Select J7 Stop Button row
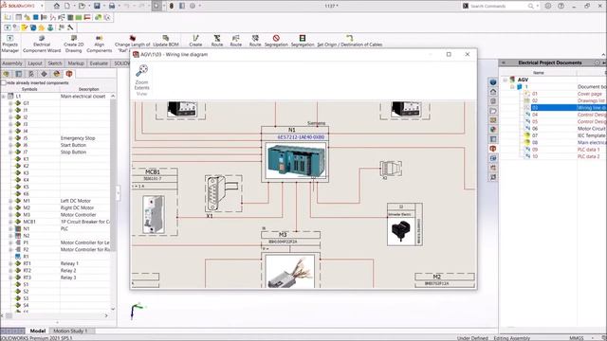 point(56,152)
